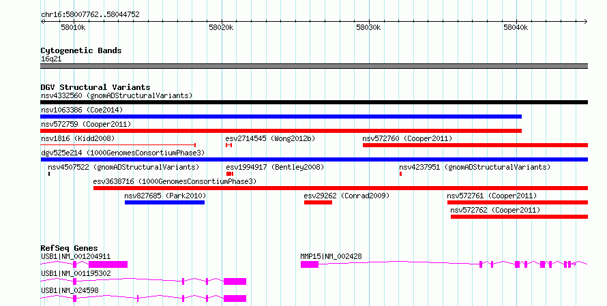Open the USB1|NM_001204911 gene label
This screenshot has width=607, height=306.
click(x=76, y=256)
